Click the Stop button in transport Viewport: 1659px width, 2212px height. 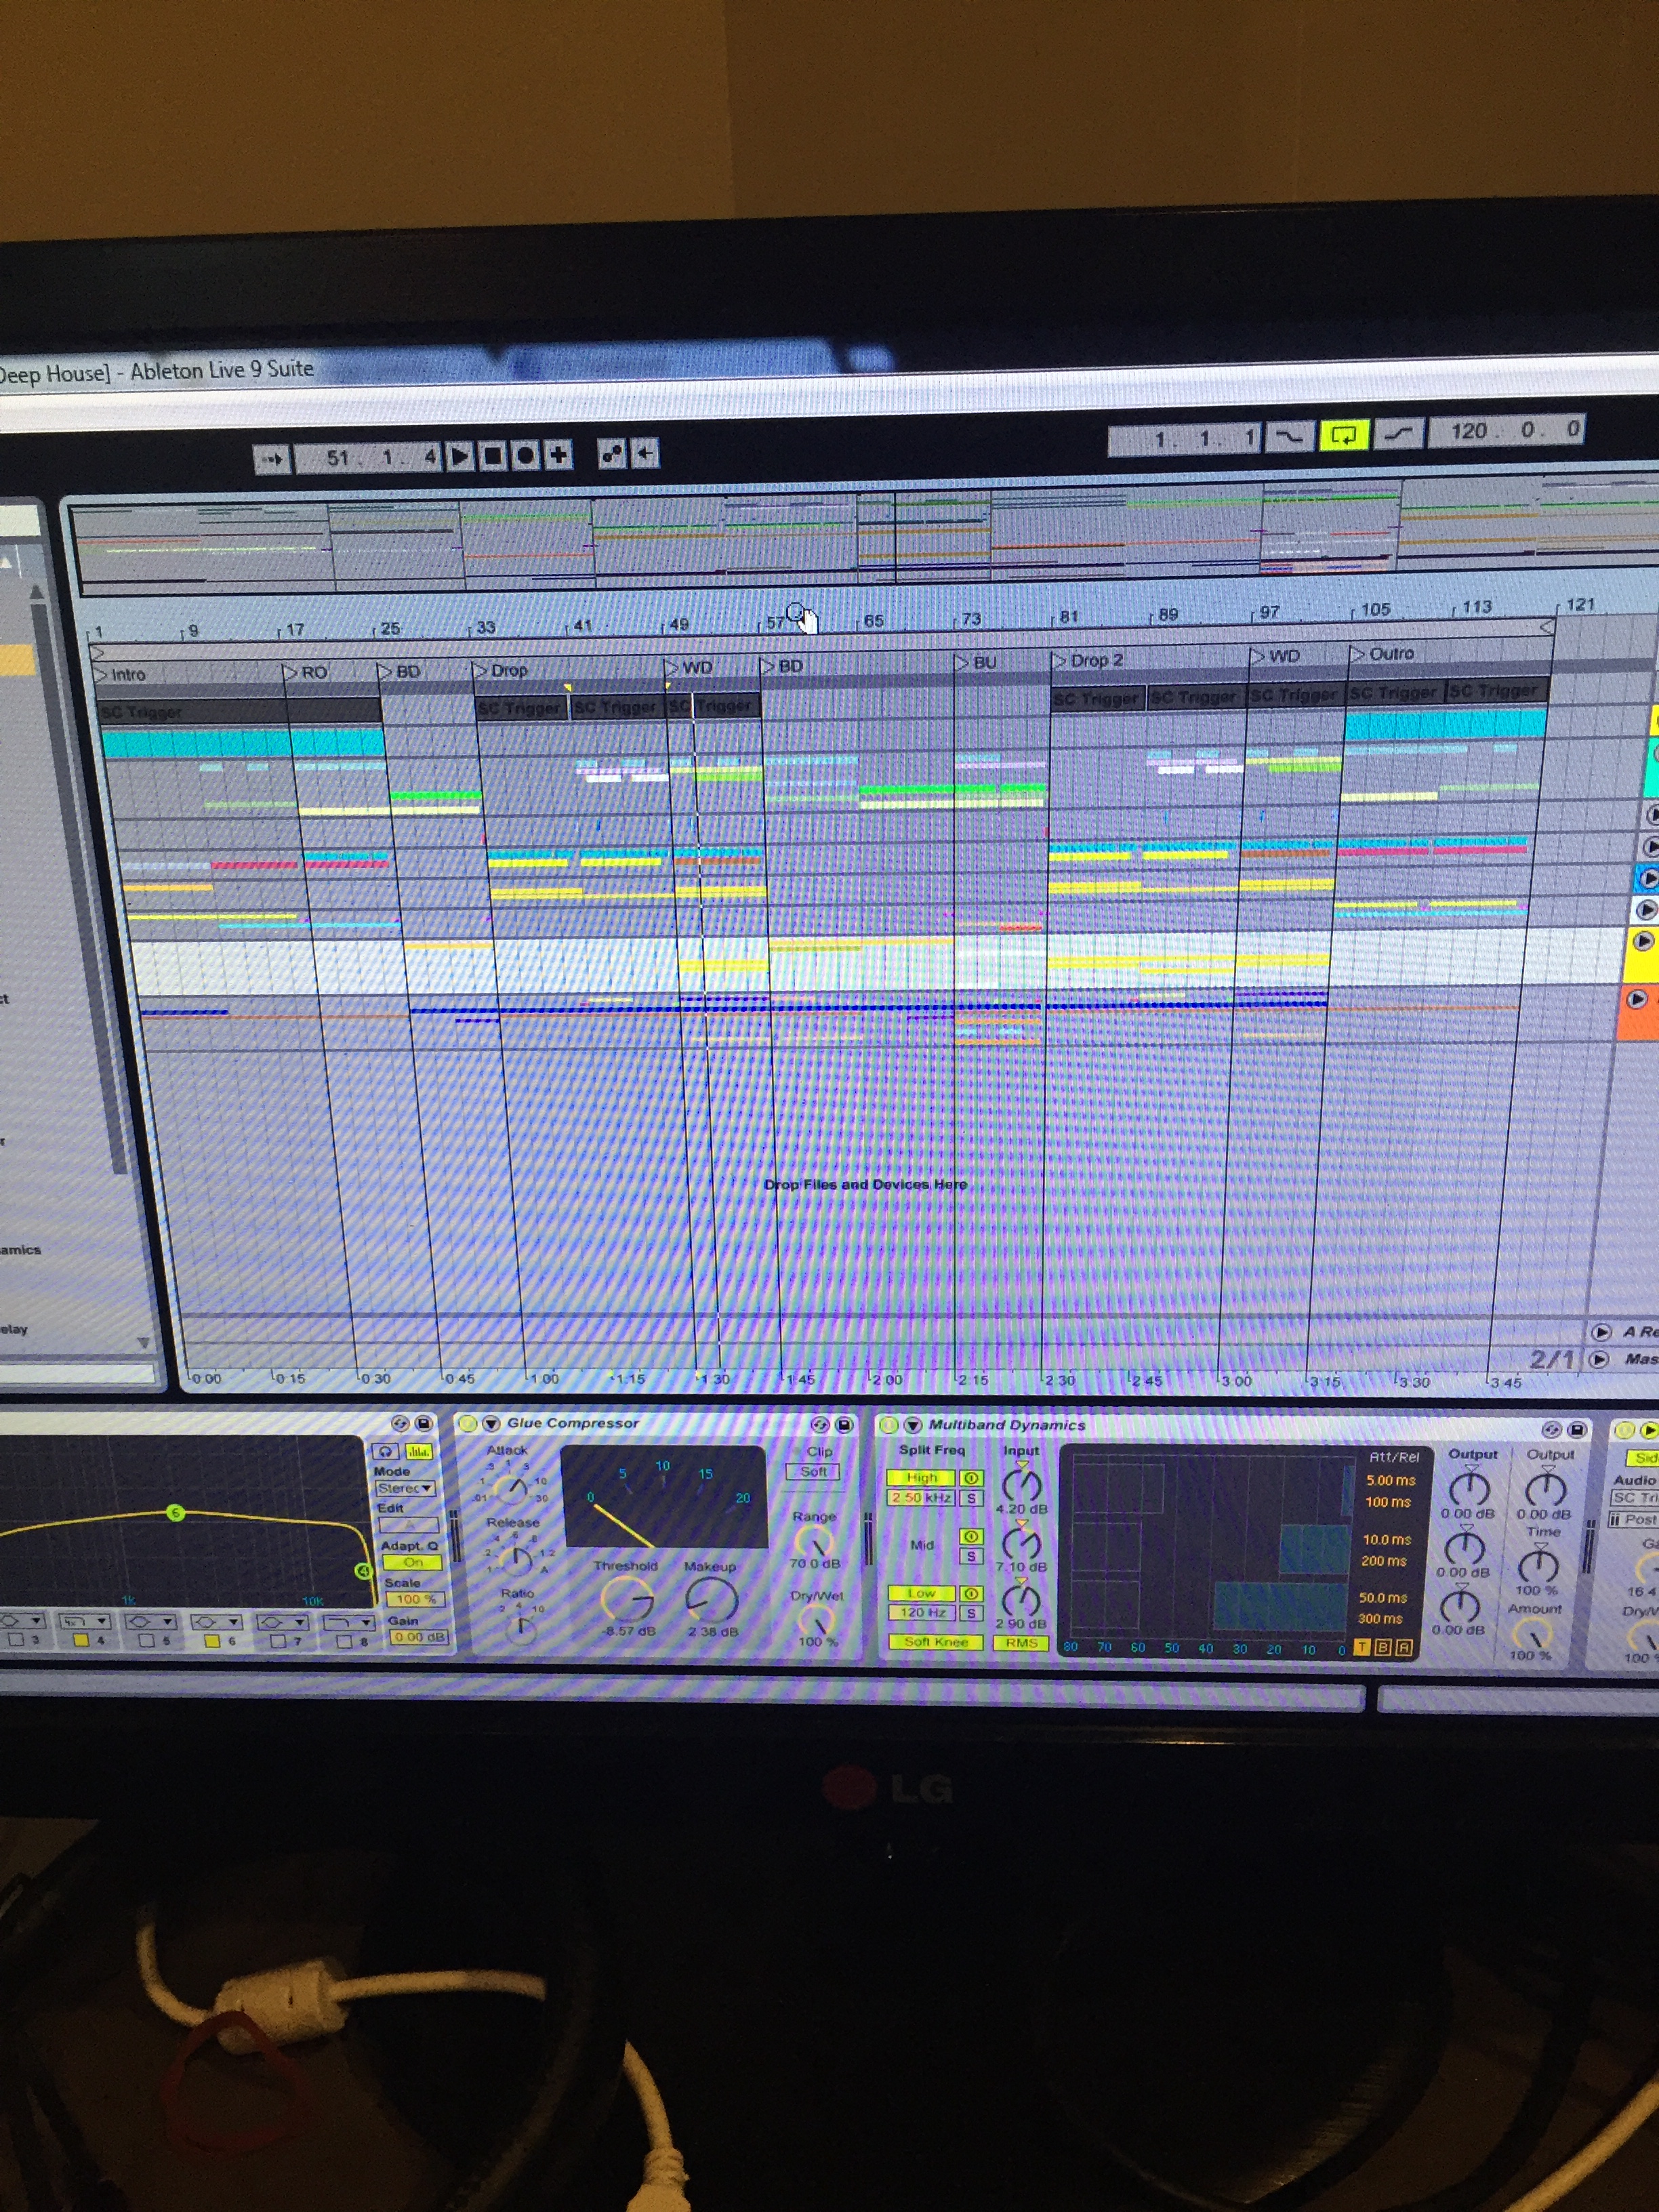pyautogui.click(x=493, y=456)
